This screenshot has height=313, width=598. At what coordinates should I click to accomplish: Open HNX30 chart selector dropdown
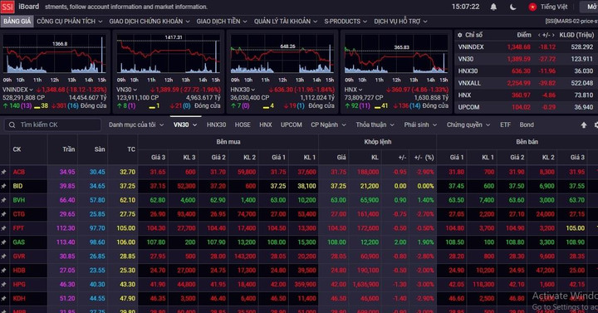point(243,90)
